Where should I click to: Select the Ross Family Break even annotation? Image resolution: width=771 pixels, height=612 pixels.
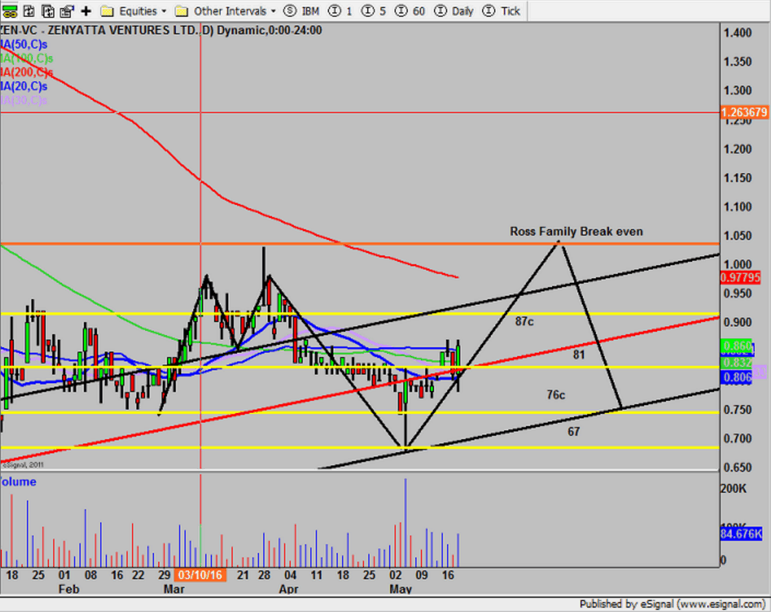tap(576, 231)
